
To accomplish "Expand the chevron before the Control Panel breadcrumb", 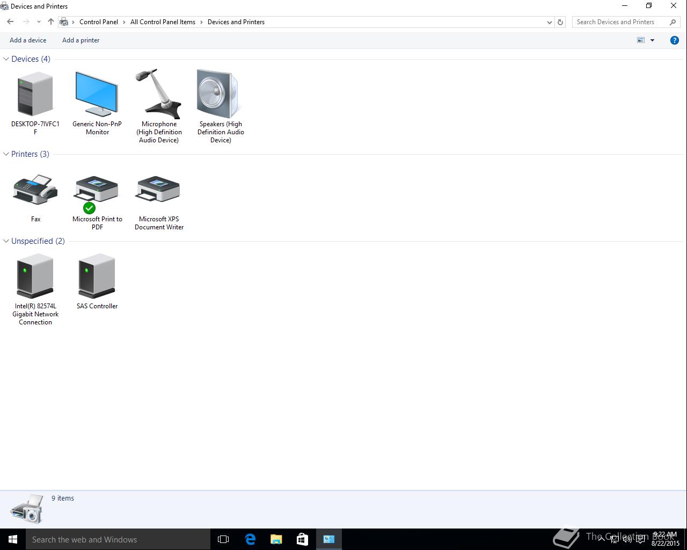I will pos(74,22).
